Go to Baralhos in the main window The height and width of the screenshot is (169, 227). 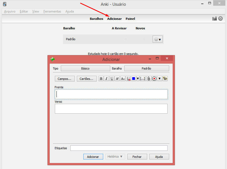tap(96, 19)
